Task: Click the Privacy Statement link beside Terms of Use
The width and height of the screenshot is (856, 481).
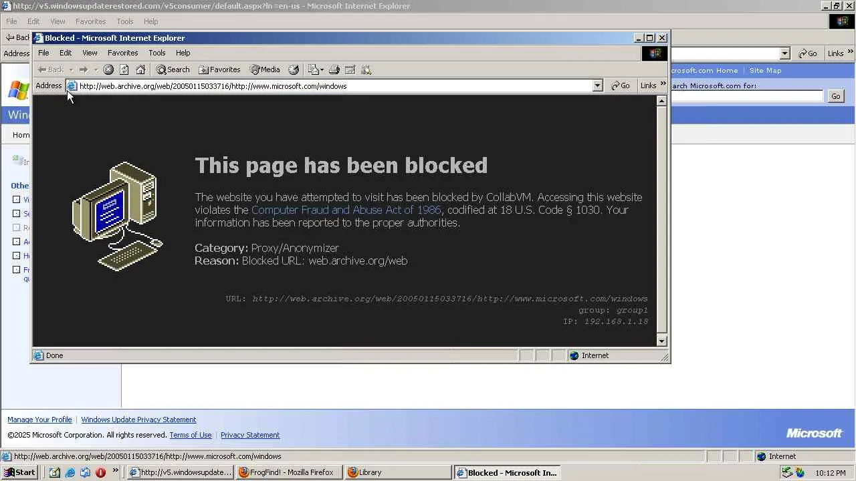Action: click(x=250, y=435)
